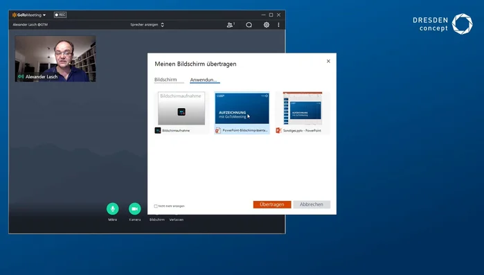Click the green audio indicator beside Alexander Lasch
Viewport: 484px width, 275px height.
click(21, 77)
